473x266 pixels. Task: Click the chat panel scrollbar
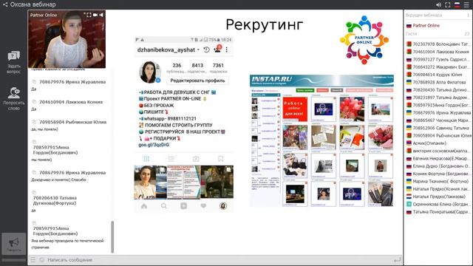(112, 236)
